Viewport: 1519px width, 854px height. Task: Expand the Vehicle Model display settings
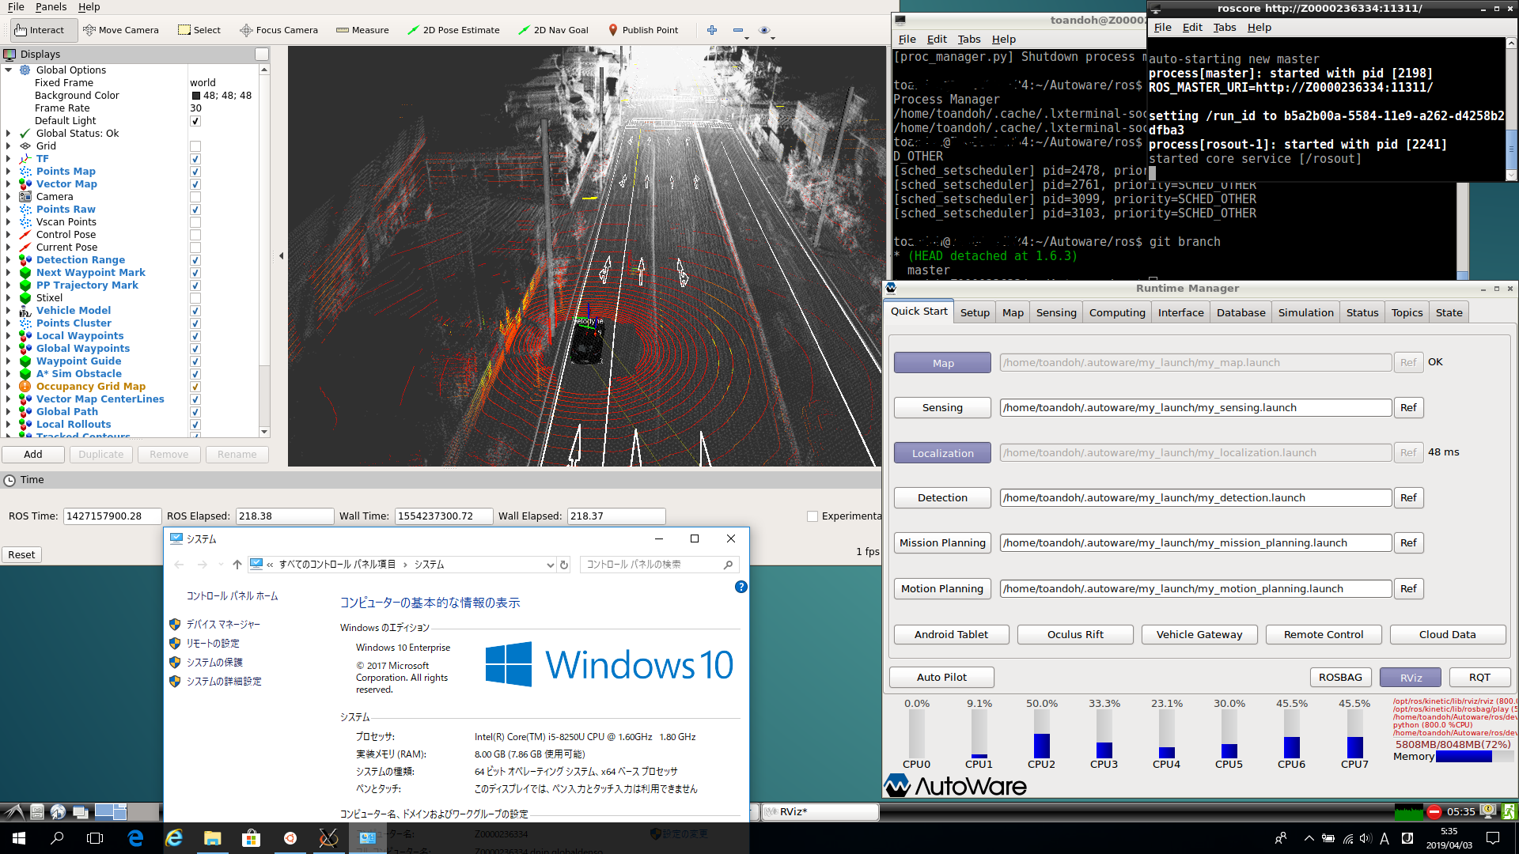(10, 310)
